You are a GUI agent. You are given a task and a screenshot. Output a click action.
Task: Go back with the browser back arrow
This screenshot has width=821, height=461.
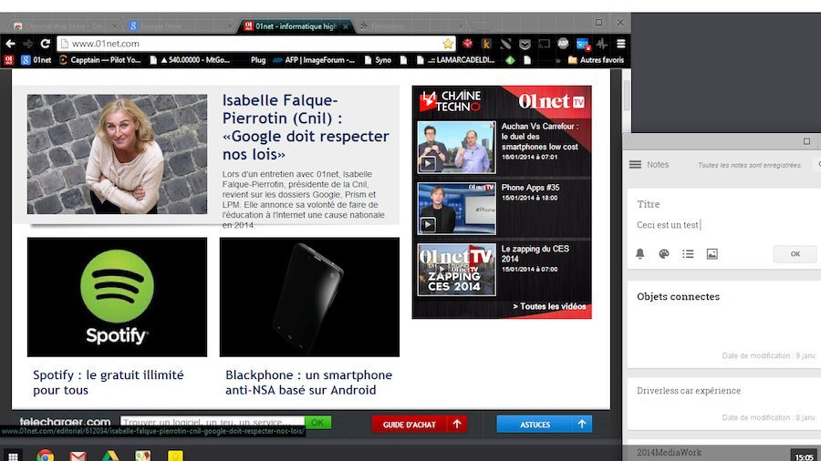[11, 44]
